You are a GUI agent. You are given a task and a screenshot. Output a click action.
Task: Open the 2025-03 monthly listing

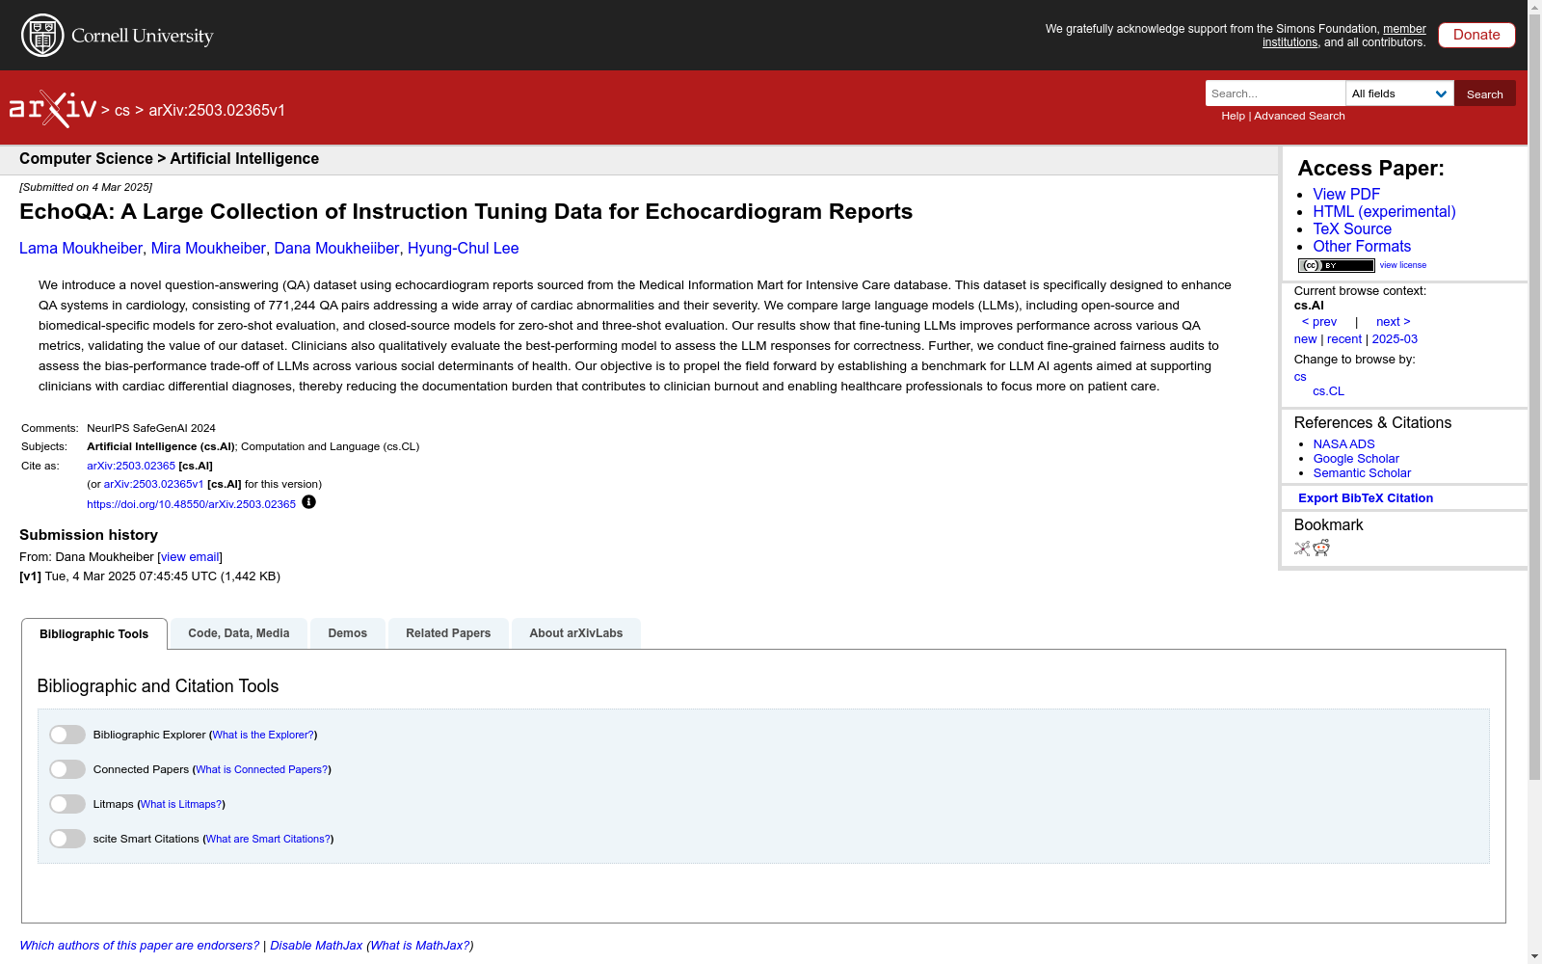pos(1395,339)
